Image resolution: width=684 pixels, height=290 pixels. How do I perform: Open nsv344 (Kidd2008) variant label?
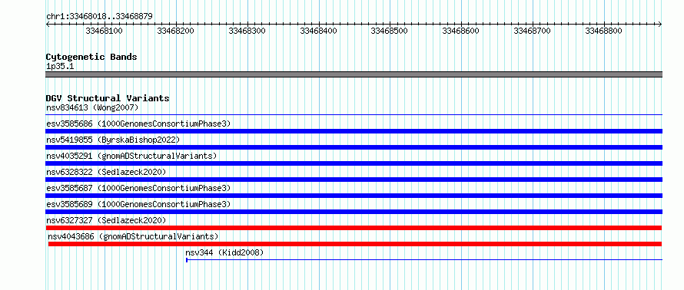click(224, 252)
